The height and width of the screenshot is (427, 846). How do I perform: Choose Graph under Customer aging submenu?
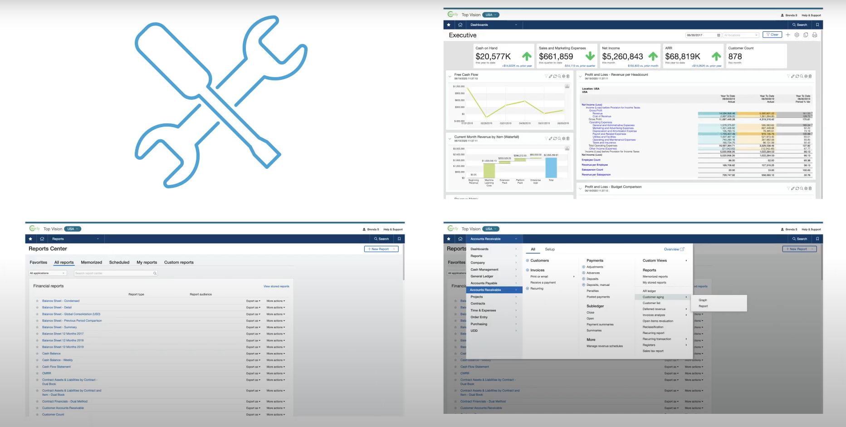point(703,300)
